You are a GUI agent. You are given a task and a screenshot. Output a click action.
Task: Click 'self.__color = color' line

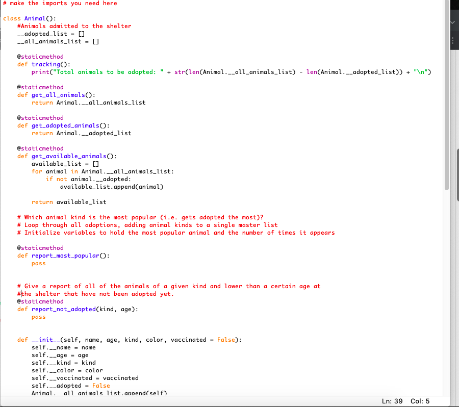point(67,370)
